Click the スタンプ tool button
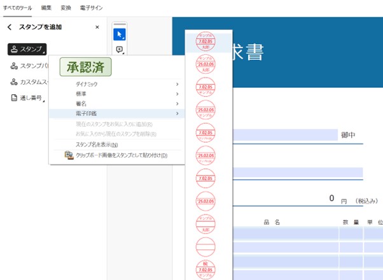 point(26,49)
